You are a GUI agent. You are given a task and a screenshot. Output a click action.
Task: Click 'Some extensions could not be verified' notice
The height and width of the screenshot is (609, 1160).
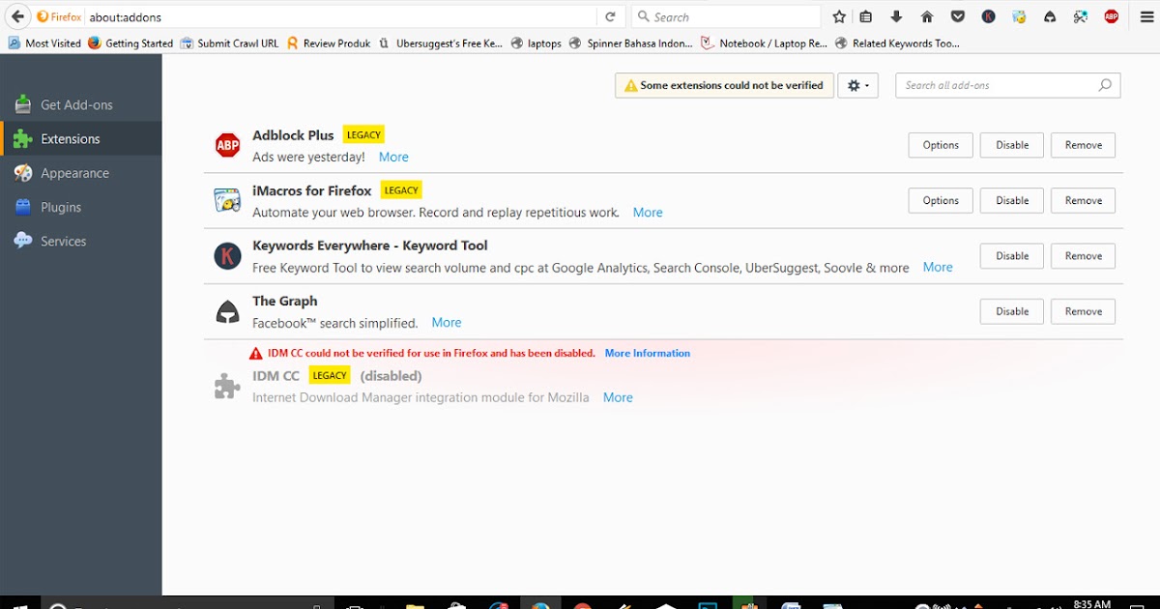(723, 85)
